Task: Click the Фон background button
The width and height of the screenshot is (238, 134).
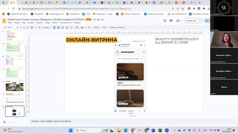Action: pyautogui.click(x=89, y=28)
